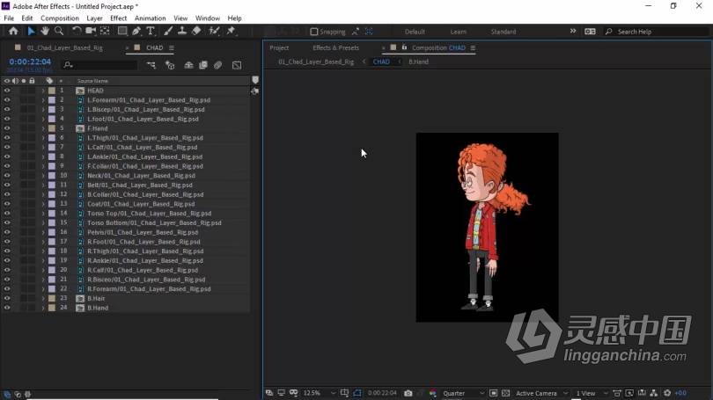Select the Puppet Pin tool
This screenshot has width=713, height=400.
point(231,31)
